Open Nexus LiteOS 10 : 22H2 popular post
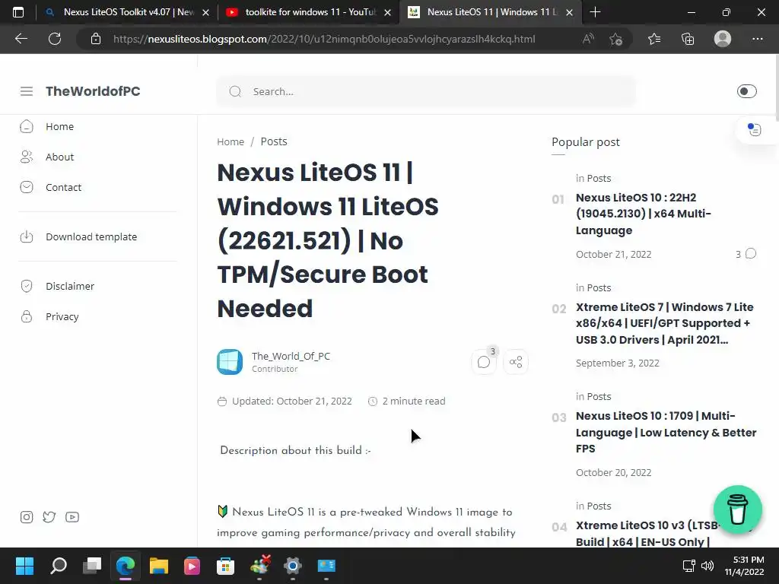 coord(644,214)
